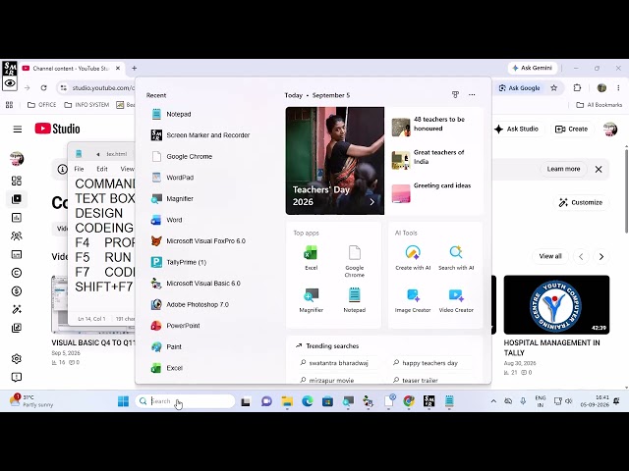Viewport: 629px width, 471px height.
Task: Launch Screen Marker and Recorder from Recent
Action: [x=200, y=135]
